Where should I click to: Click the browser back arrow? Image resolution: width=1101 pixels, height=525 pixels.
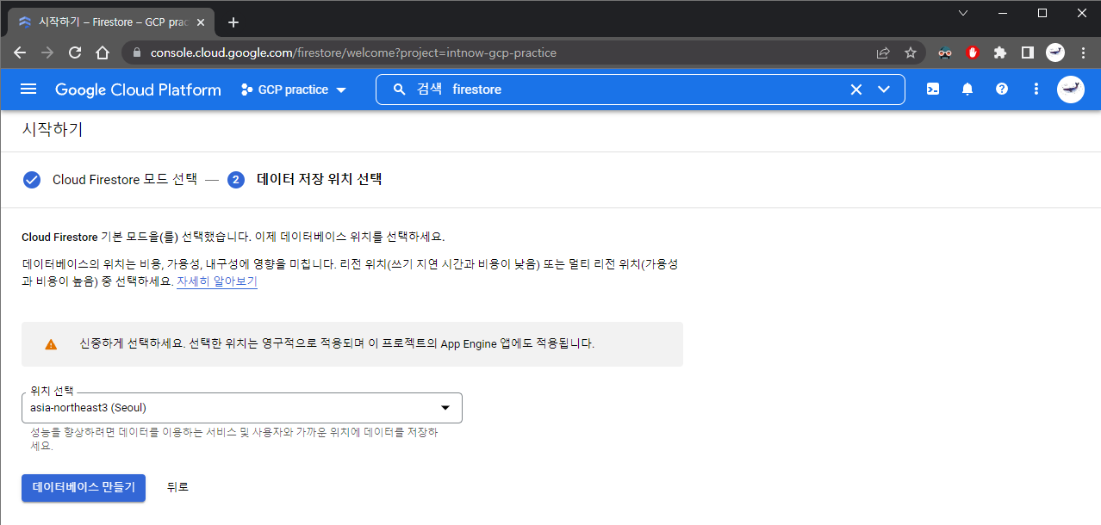pos(20,52)
